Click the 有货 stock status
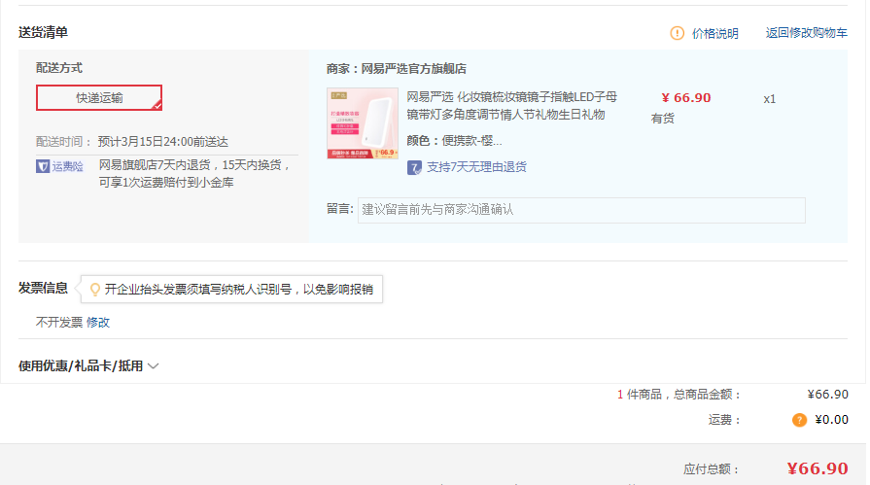 click(663, 119)
